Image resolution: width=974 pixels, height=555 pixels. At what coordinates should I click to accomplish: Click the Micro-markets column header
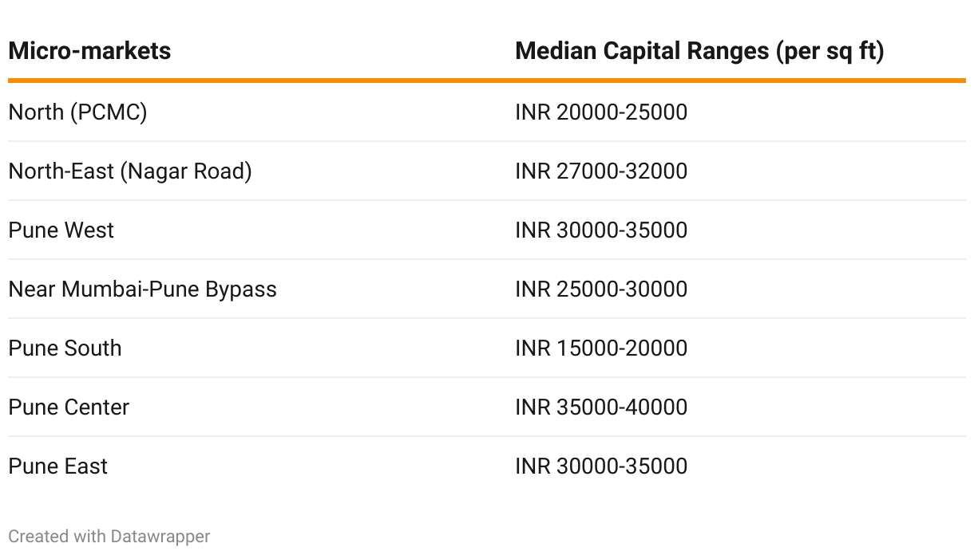pos(89,51)
